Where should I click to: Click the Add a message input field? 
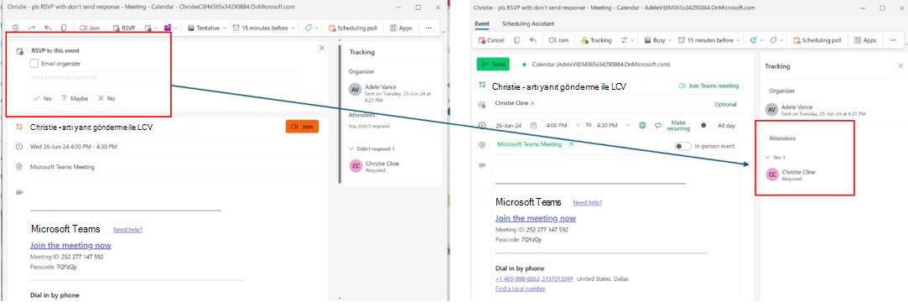[165, 77]
